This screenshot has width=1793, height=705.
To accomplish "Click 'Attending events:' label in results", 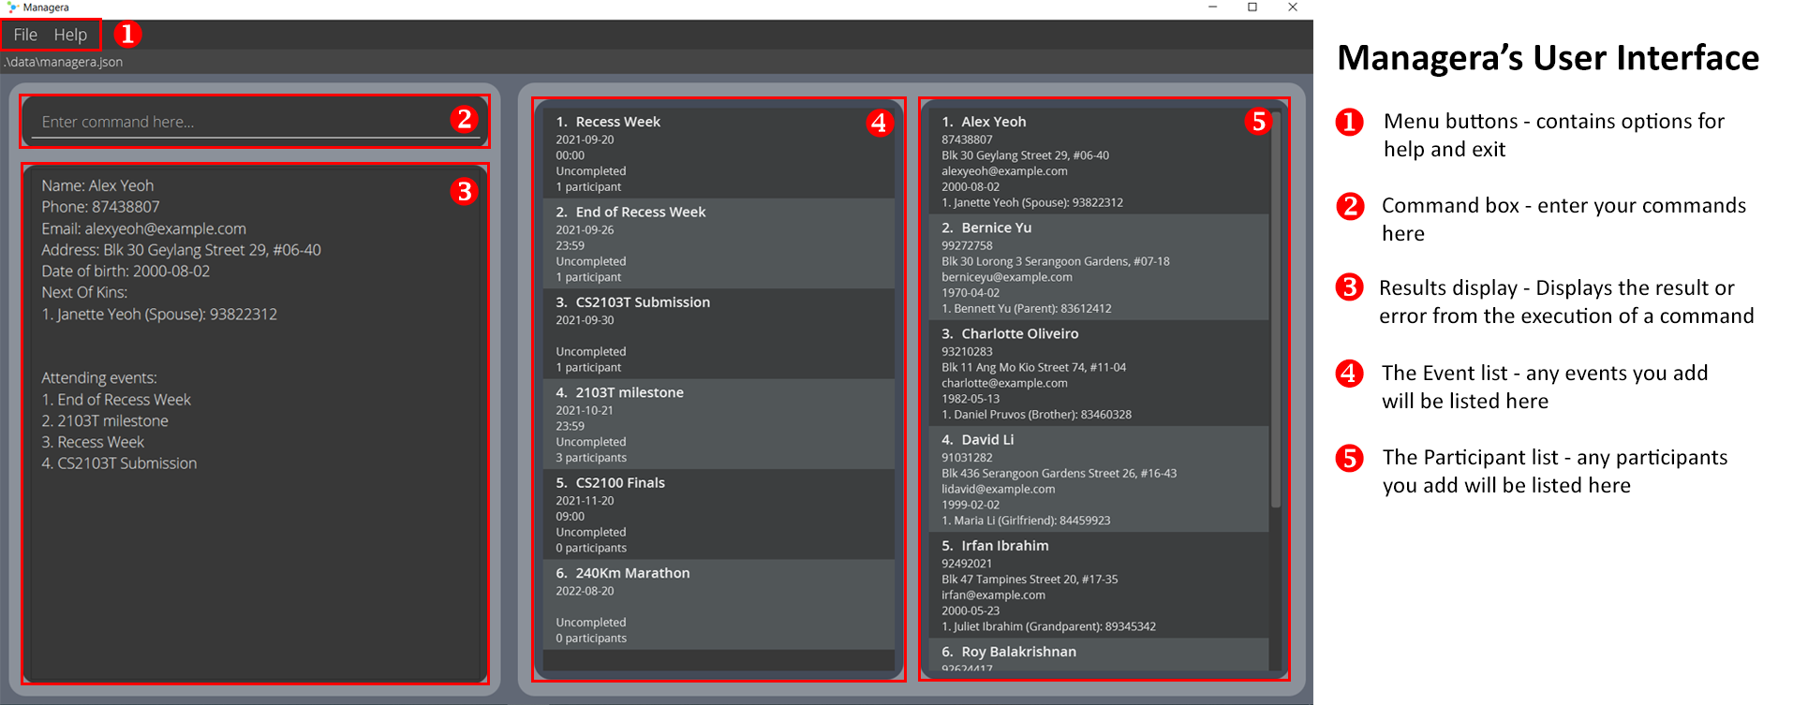I will (99, 377).
